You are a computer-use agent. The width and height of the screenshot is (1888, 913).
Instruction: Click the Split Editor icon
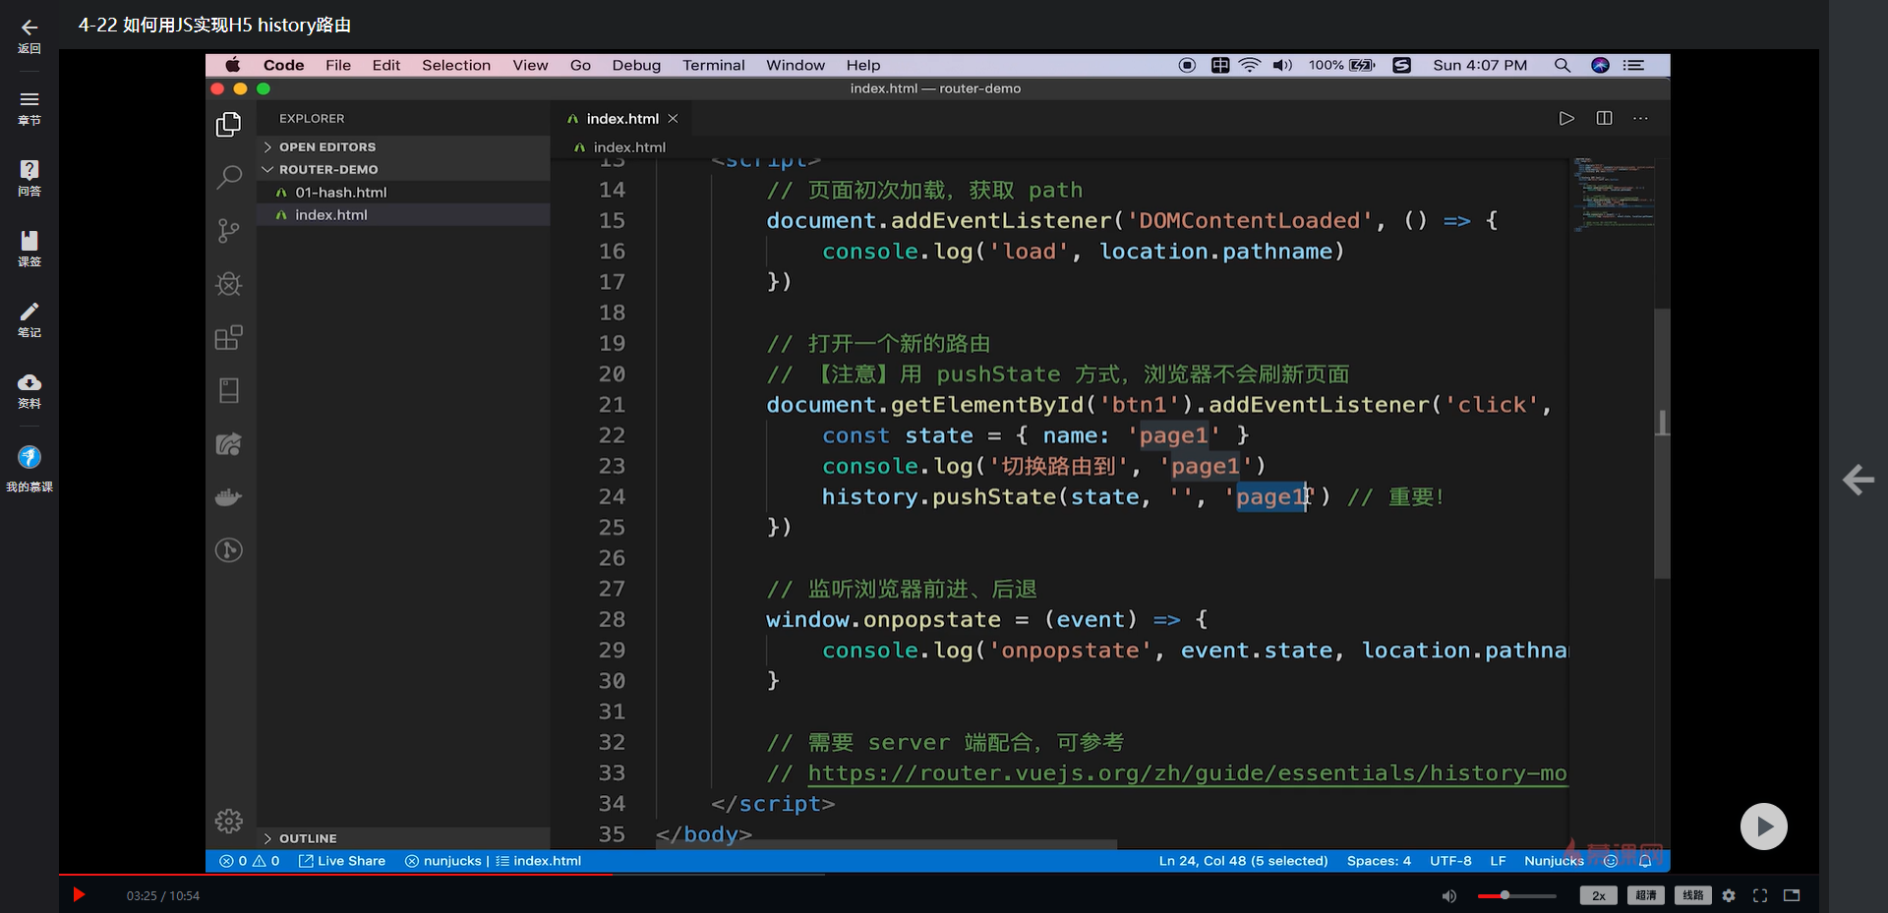point(1604,118)
